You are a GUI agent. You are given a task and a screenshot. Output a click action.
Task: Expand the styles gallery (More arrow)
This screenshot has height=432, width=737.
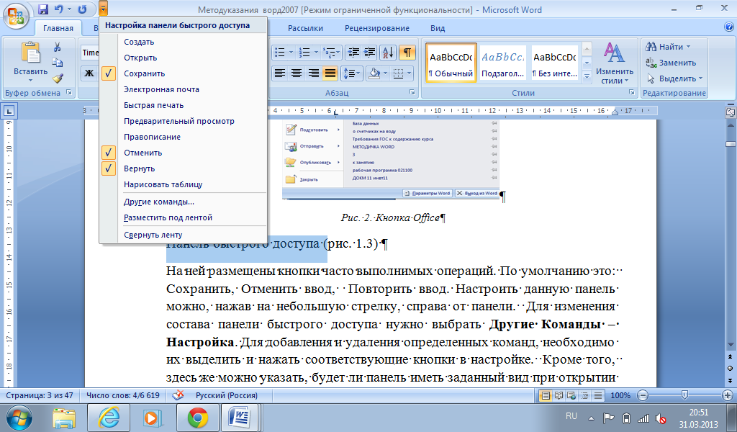587,76
